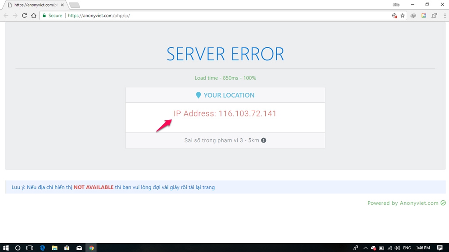Open a new tab
The height and width of the screenshot is (252, 449).
coord(75,5)
